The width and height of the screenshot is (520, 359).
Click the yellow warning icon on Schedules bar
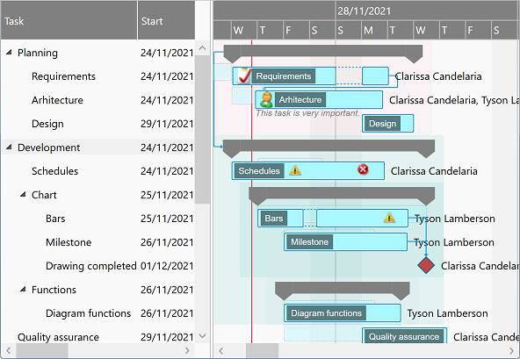click(295, 170)
